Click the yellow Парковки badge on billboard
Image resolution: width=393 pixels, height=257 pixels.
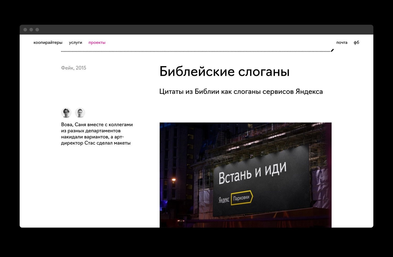pos(242,198)
